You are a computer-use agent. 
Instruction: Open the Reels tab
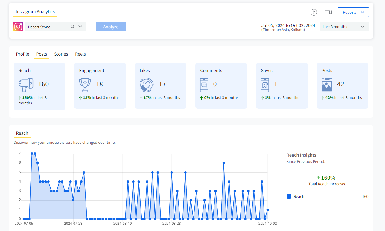click(80, 54)
